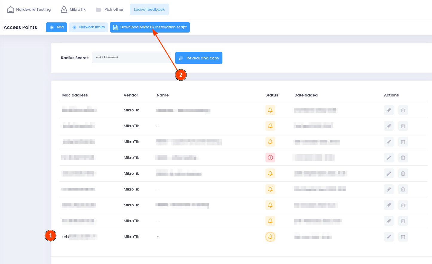Image resolution: width=432 pixels, height=264 pixels.
Task: Delete the access point starting with e4
Action: click(x=403, y=237)
